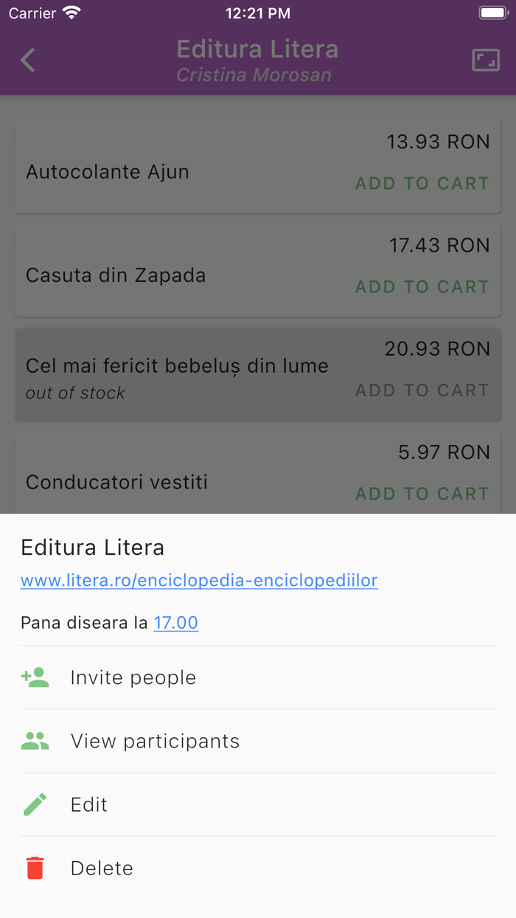
Task: Tap the red Delete trash icon
Action: point(34,868)
